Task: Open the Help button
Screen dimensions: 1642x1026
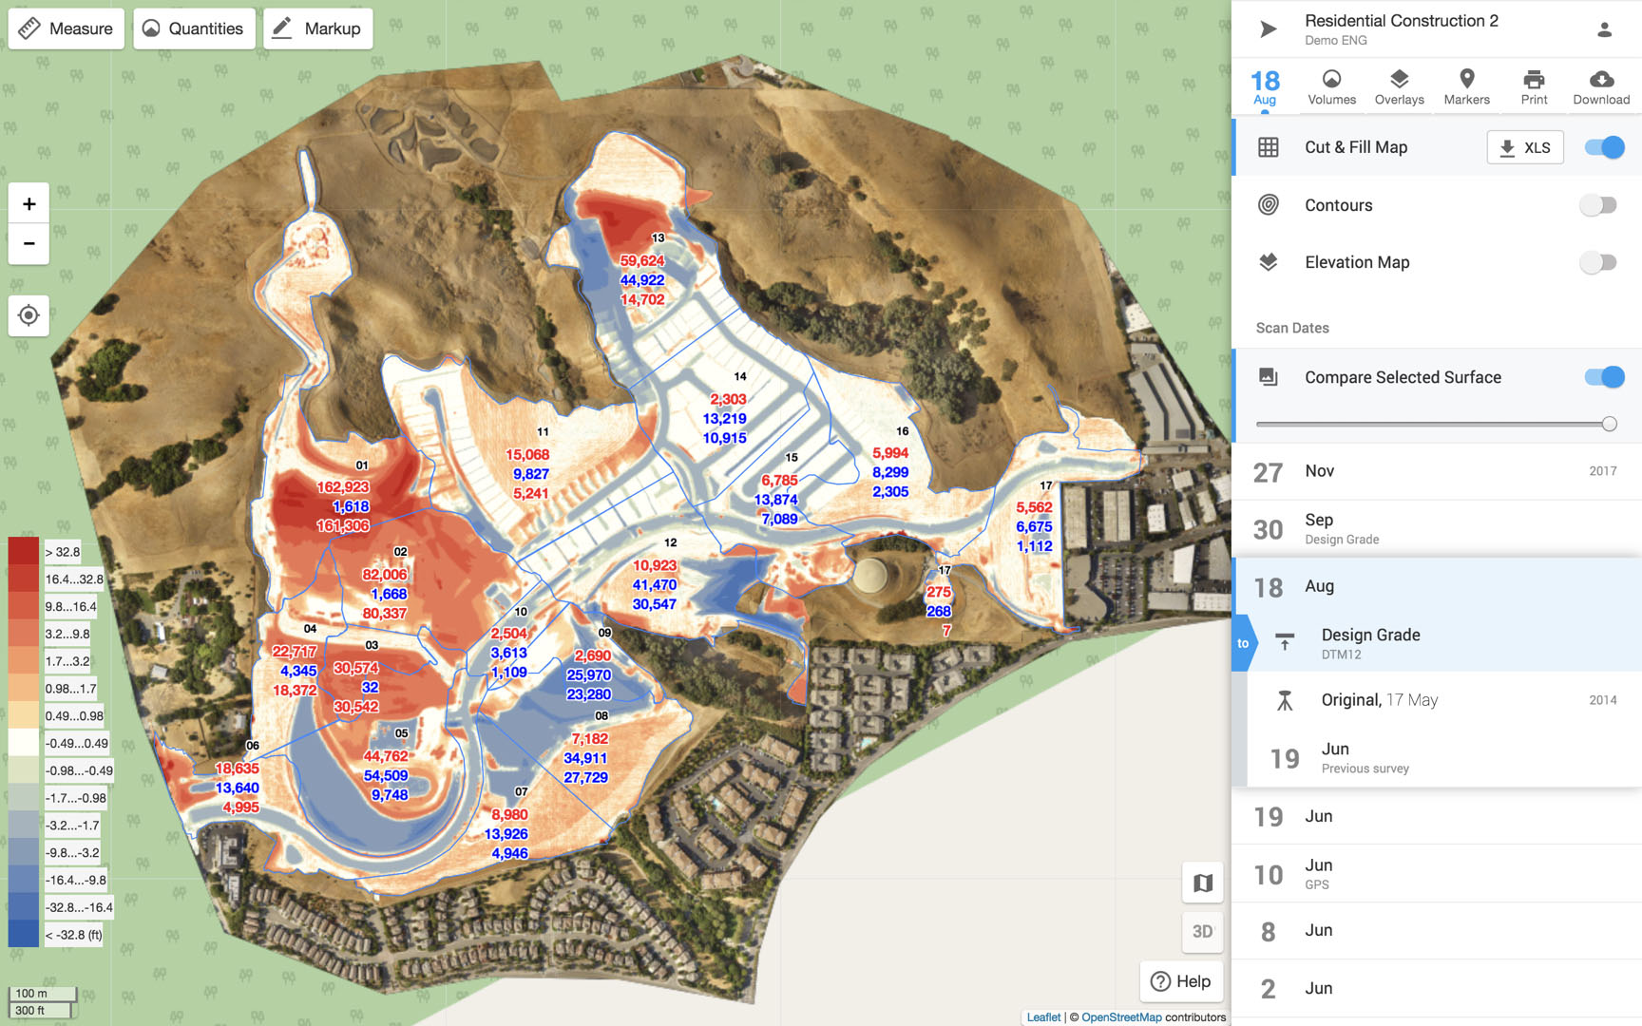Action: [x=1181, y=981]
